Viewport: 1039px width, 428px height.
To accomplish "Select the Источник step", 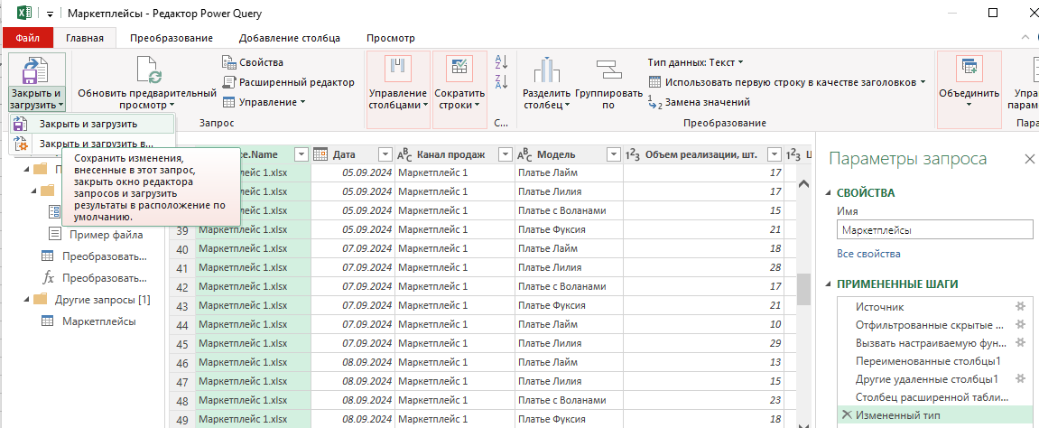I will [879, 307].
